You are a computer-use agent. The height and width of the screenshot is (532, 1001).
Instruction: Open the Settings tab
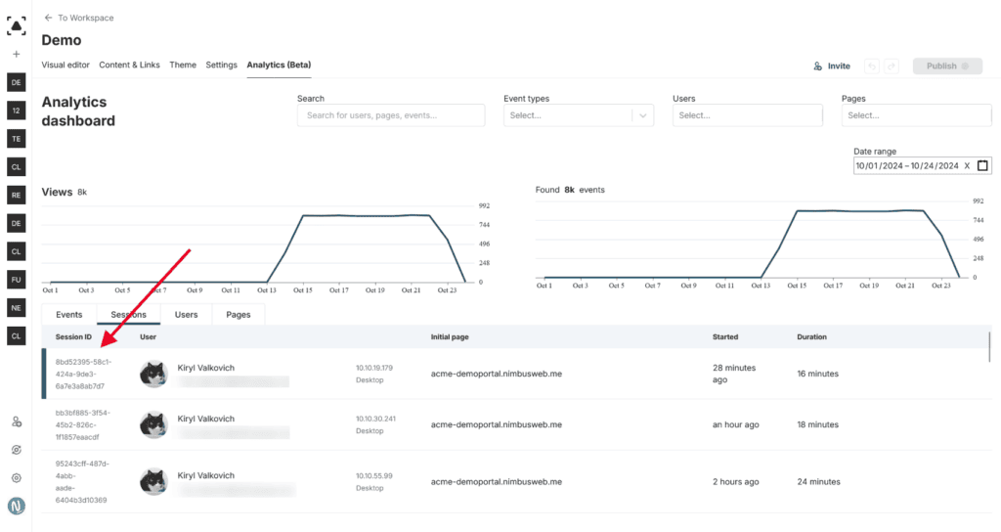222,66
